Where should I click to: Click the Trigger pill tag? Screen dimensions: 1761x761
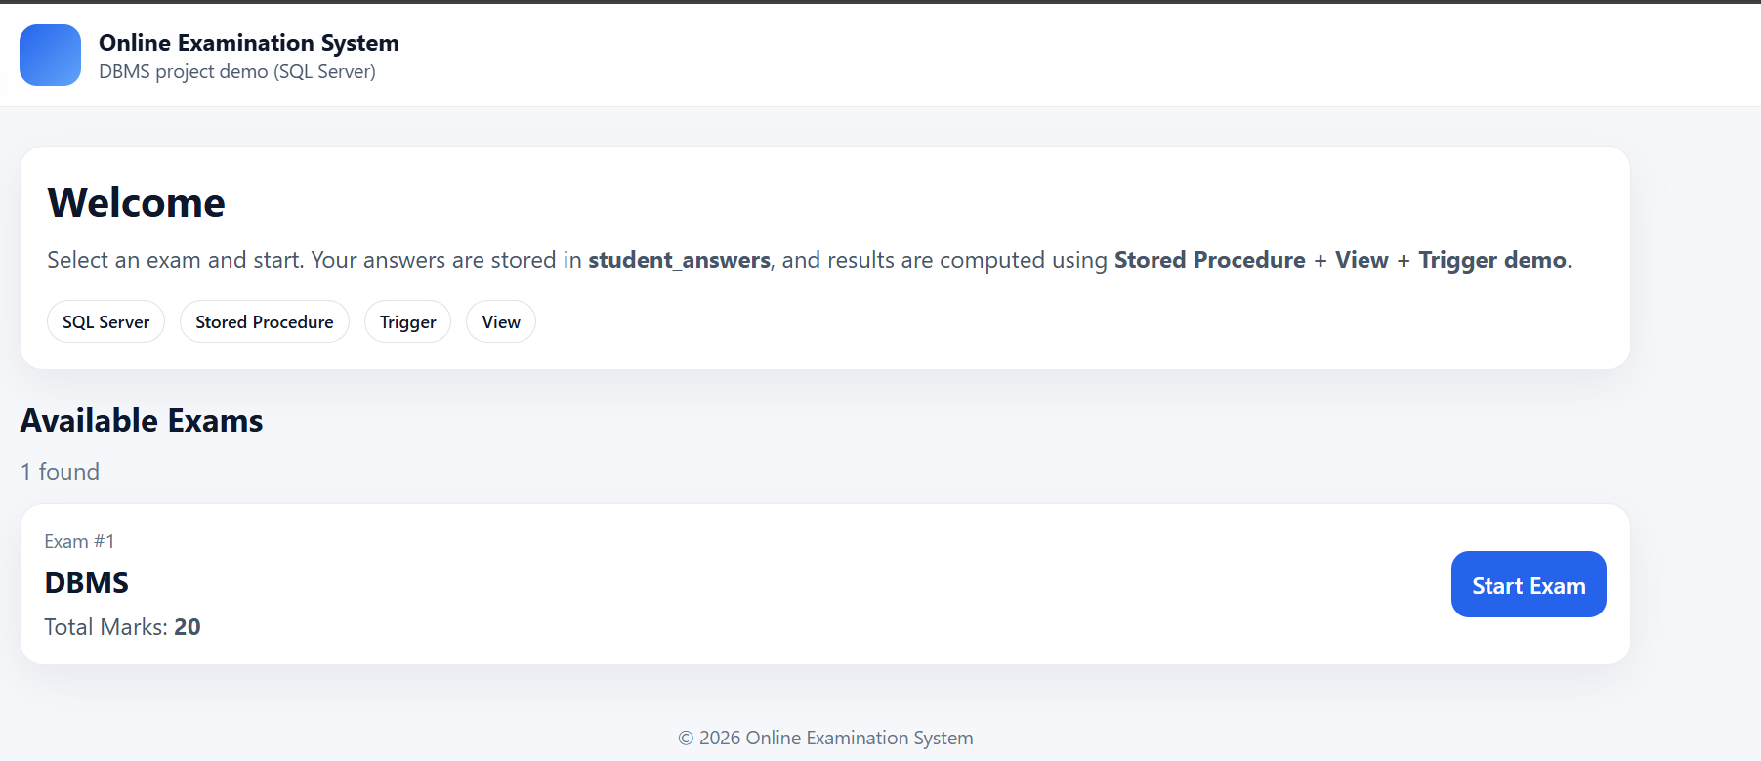[x=407, y=322]
